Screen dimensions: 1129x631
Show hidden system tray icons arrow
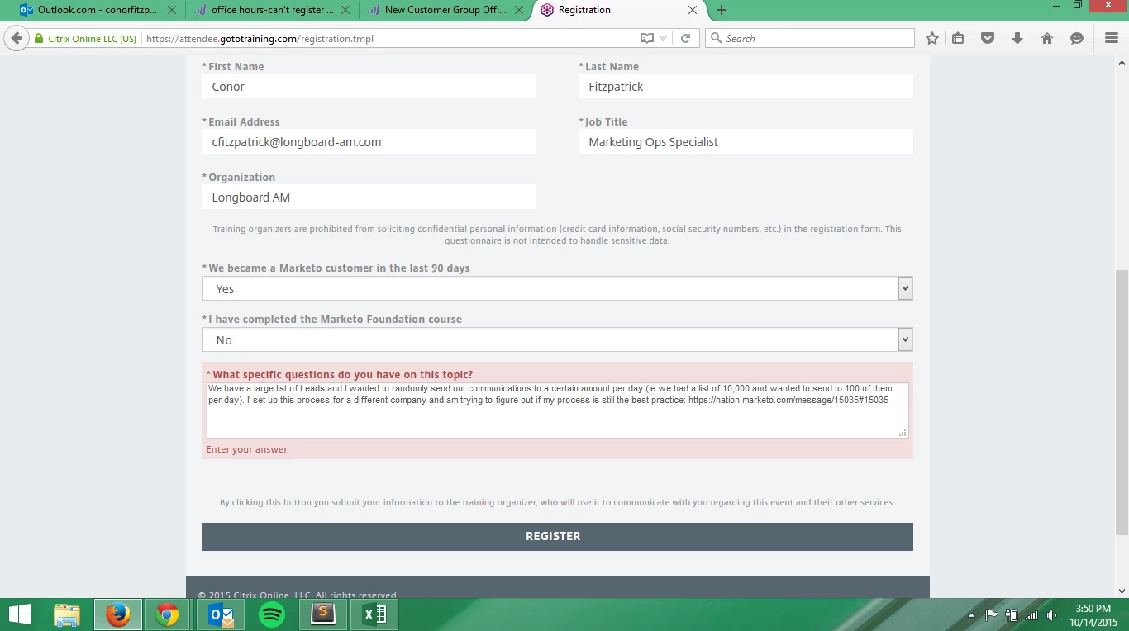point(973,615)
